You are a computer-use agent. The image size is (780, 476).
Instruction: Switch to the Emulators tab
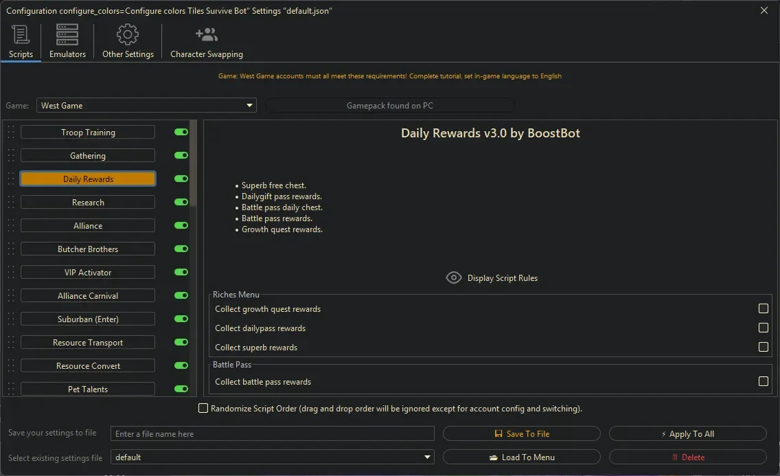[x=66, y=41]
